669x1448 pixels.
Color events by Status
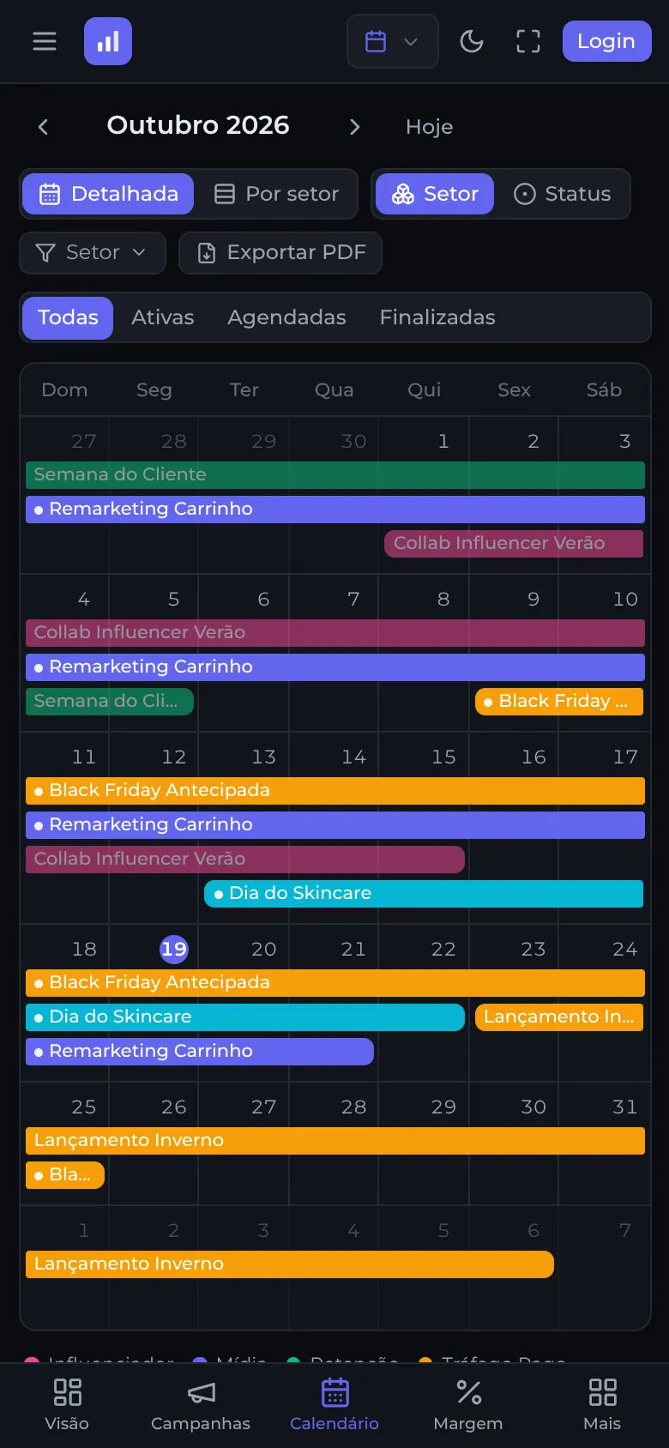[x=563, y=194]
